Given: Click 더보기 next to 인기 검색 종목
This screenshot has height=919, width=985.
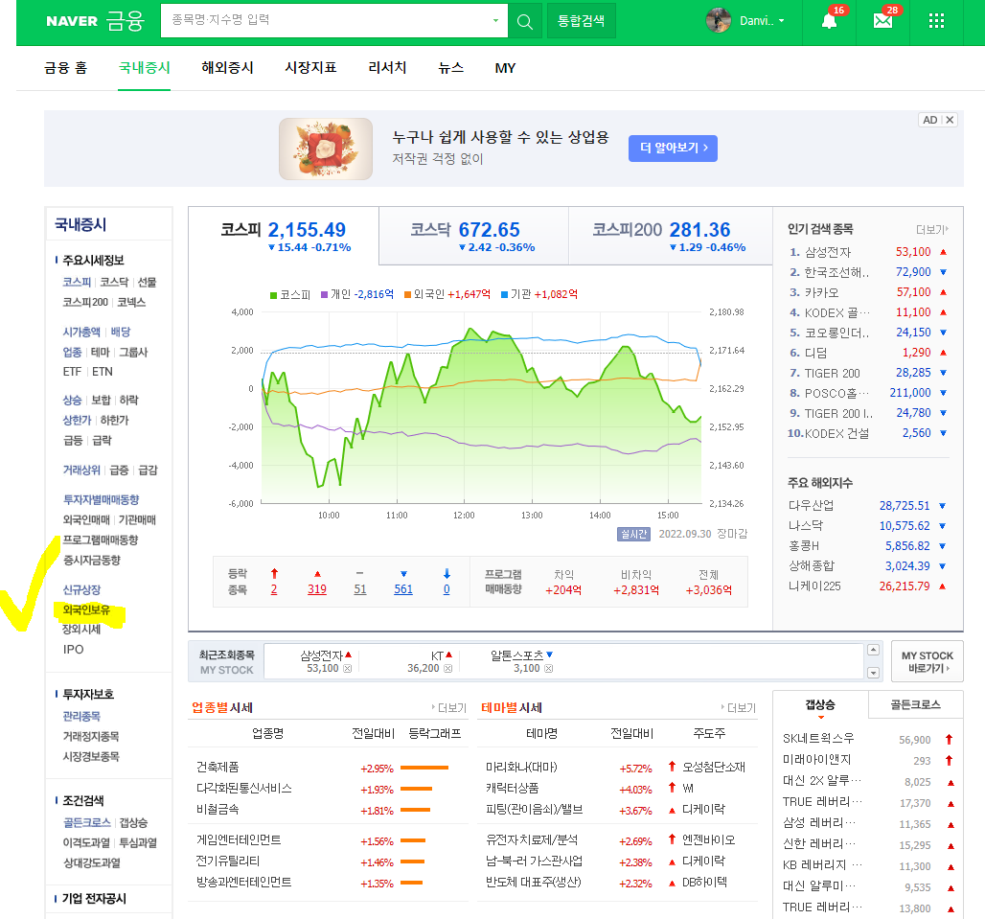Looking at the screenshot, I should 931,230.
